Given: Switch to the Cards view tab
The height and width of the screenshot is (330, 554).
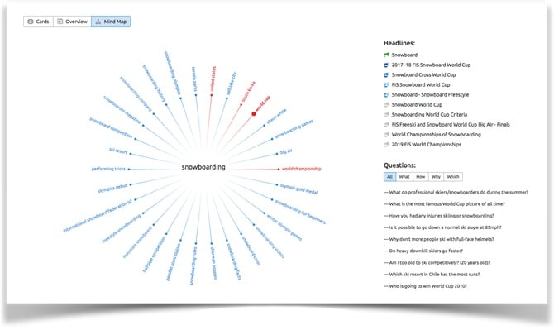Looking at the screenshot, I should (x=39, y=22).
